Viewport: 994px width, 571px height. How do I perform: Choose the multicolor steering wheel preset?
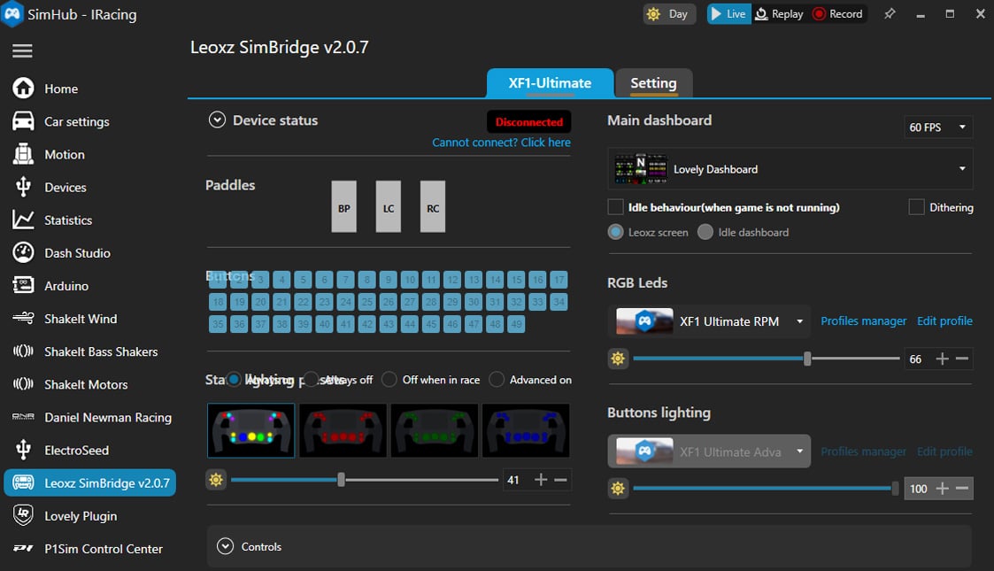251,430
